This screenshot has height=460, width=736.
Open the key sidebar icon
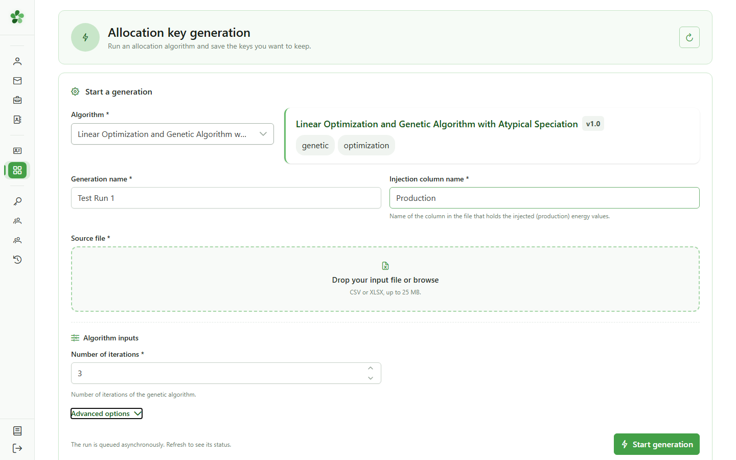[17, 201]
